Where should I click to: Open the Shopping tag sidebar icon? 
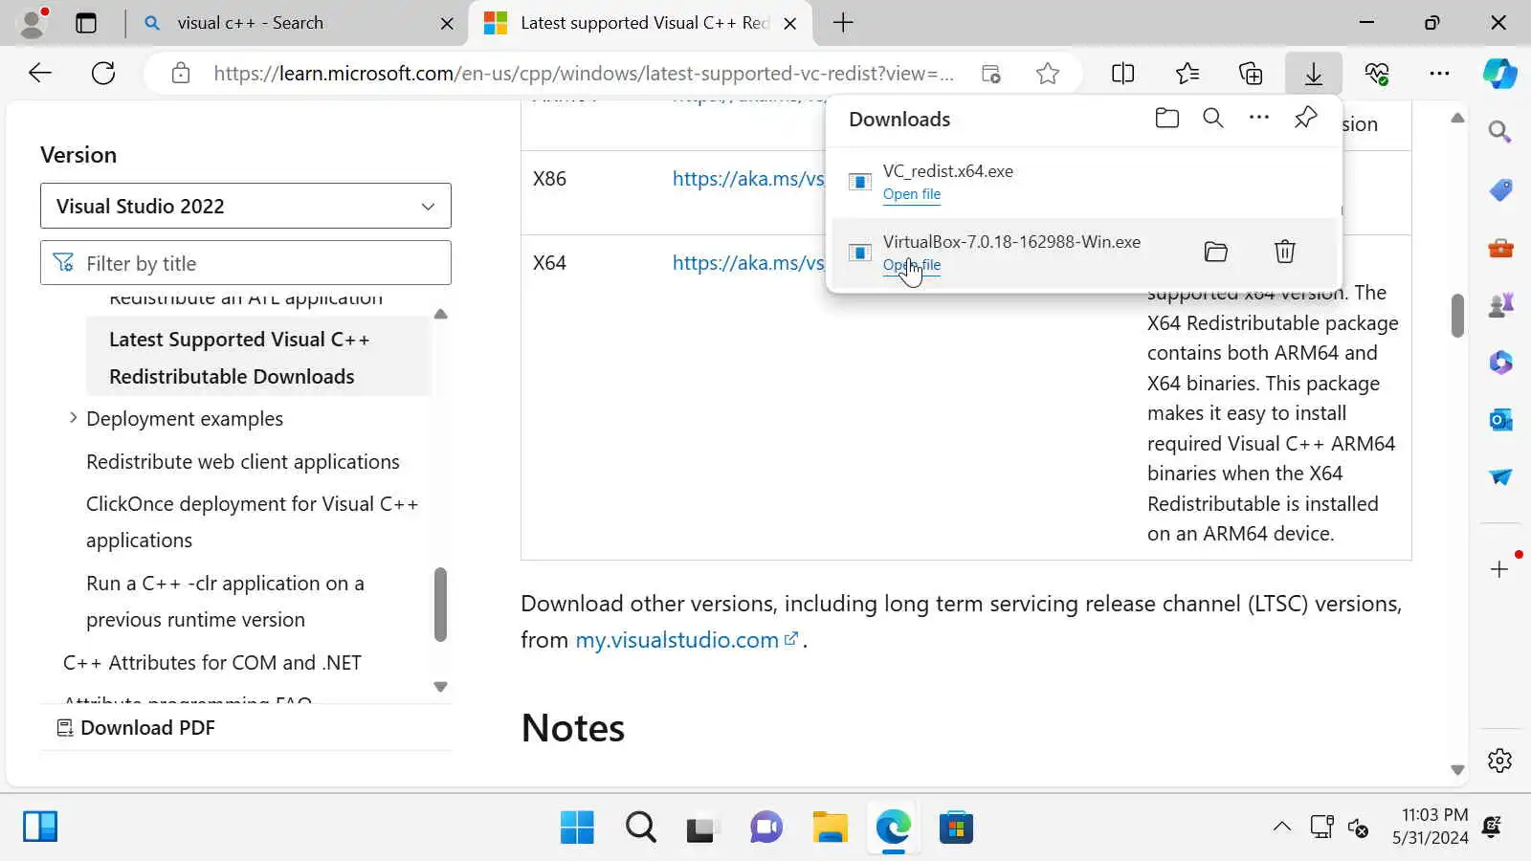1500,189
